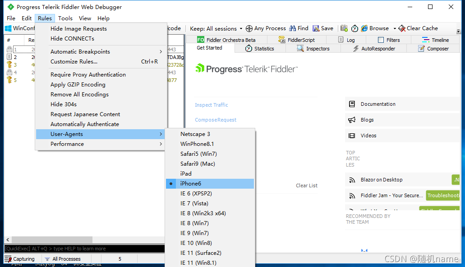Click the Fiddler Jam RSS icon
Image resolution: width=465 pixels, height=267 pixels.
tap(352, 196)
